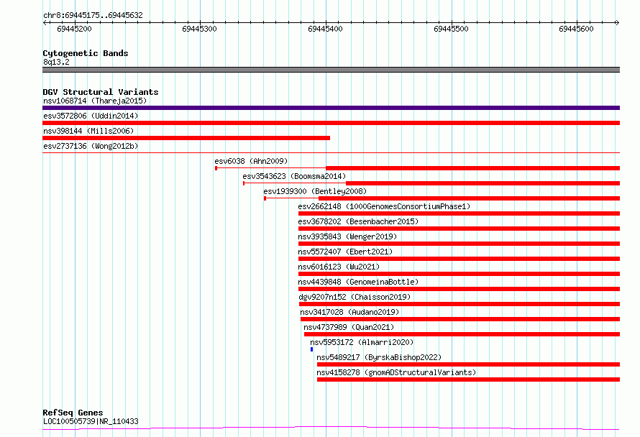Screen dimensions: 640x437
Task: Click the 69445600 ruler position label
Action: pos(576,29)
